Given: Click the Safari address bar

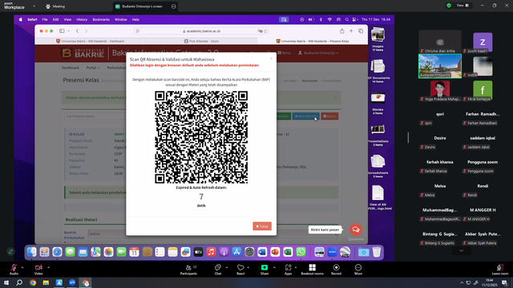Looking at the screenshot, I should click(201, 31).
